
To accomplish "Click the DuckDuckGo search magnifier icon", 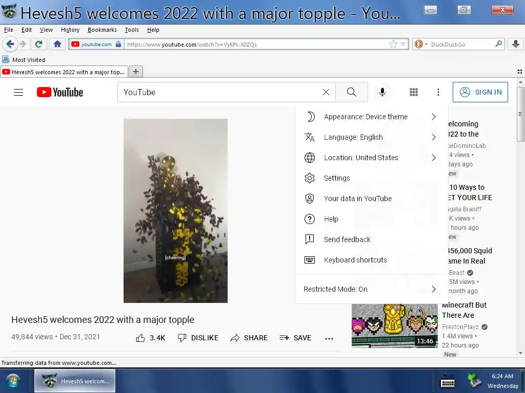I will (498, 44).
